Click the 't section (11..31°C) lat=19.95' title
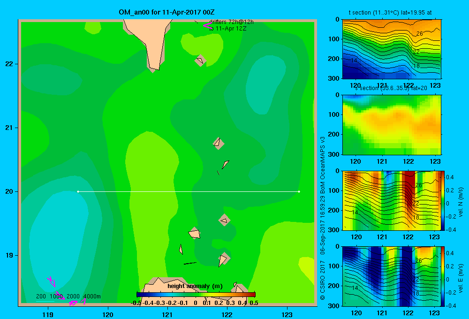Image resolution: width=469 pixels, height=319 pixels. tap(390, 13)
